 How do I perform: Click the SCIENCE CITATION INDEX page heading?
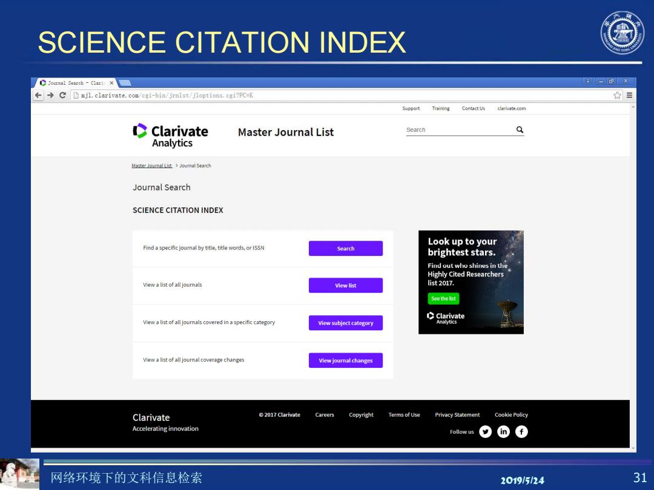(177, 210)
